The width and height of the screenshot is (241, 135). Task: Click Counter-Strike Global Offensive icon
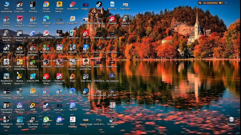point(20,64)
